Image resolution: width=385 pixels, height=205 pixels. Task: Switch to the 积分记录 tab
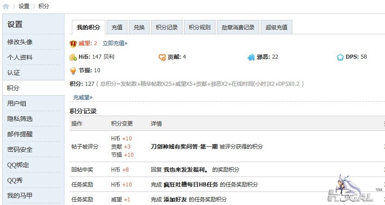166,27
